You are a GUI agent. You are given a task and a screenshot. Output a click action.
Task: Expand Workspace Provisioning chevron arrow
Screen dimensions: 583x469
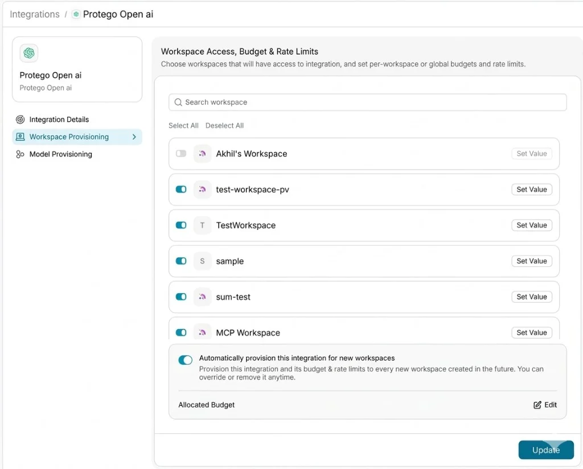tap(134, 137)
